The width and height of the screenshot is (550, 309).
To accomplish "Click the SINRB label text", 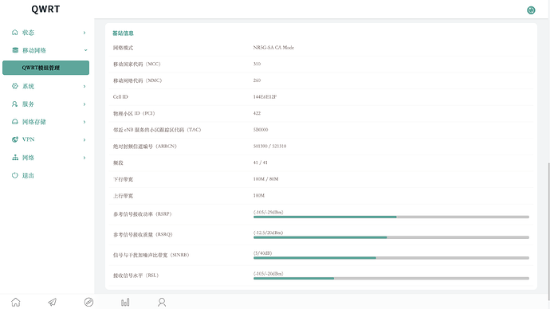I will pyautogui.click(x=151, y=255).
